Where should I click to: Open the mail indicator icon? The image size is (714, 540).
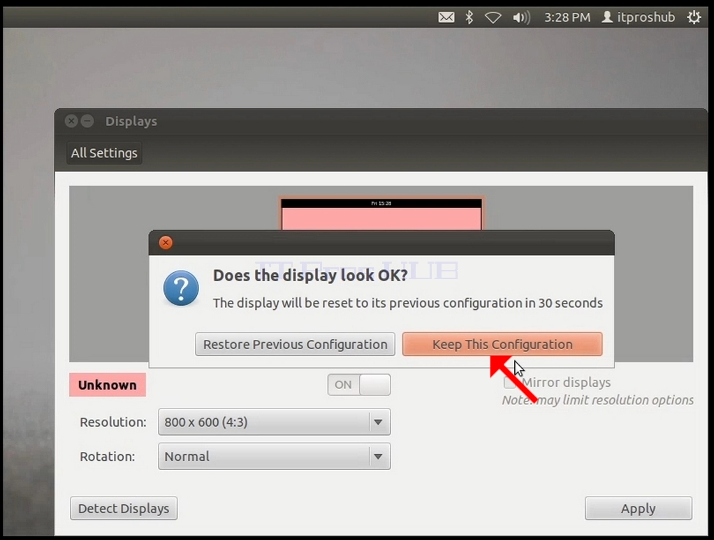[x=446, y=17]
